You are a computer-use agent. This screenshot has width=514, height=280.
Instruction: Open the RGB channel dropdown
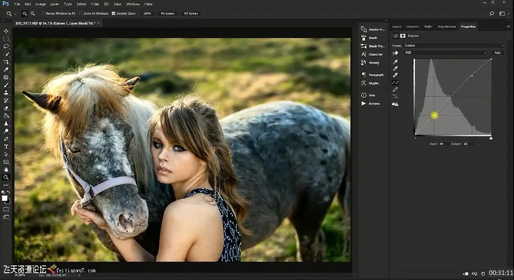point(445,53)
